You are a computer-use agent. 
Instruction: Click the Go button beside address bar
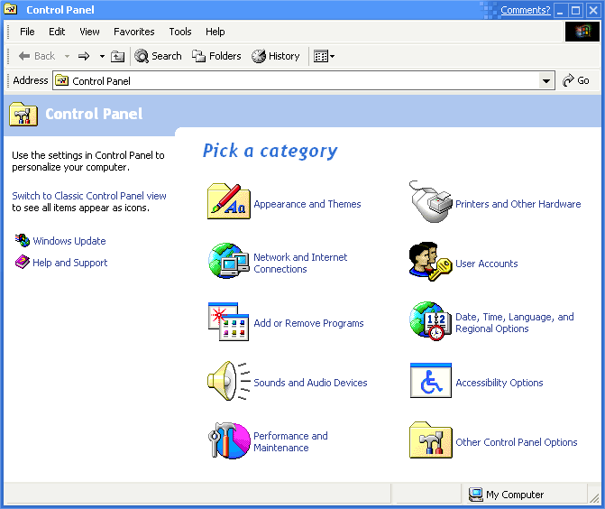575,80
